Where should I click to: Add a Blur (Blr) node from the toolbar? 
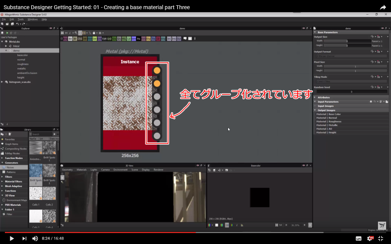click(75, 39)
